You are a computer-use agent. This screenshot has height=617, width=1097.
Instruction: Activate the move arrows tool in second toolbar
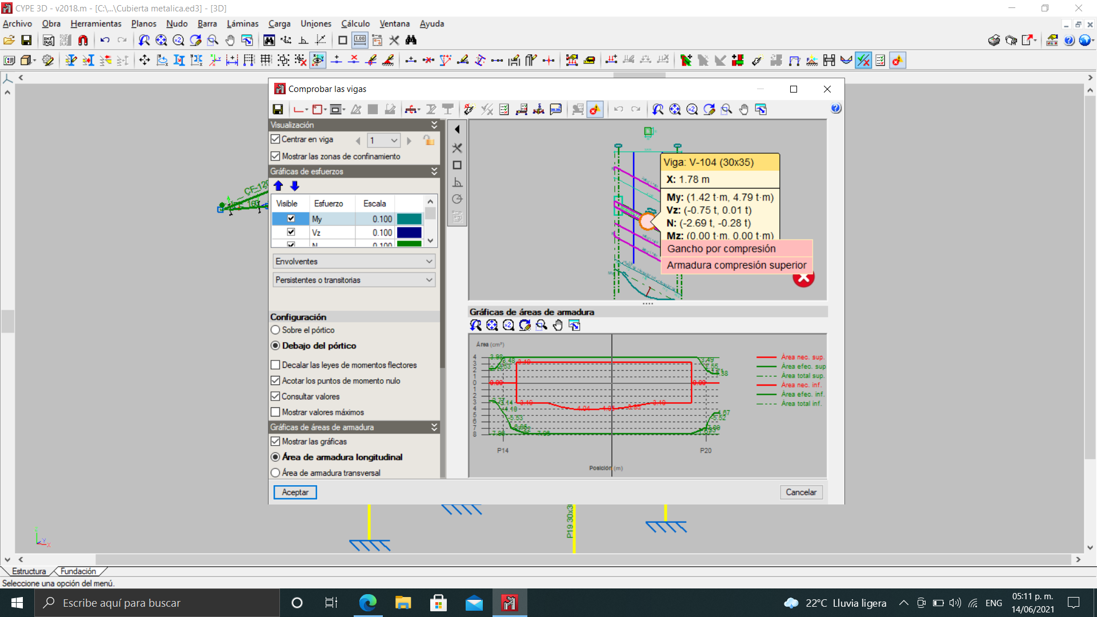point(145,60)
